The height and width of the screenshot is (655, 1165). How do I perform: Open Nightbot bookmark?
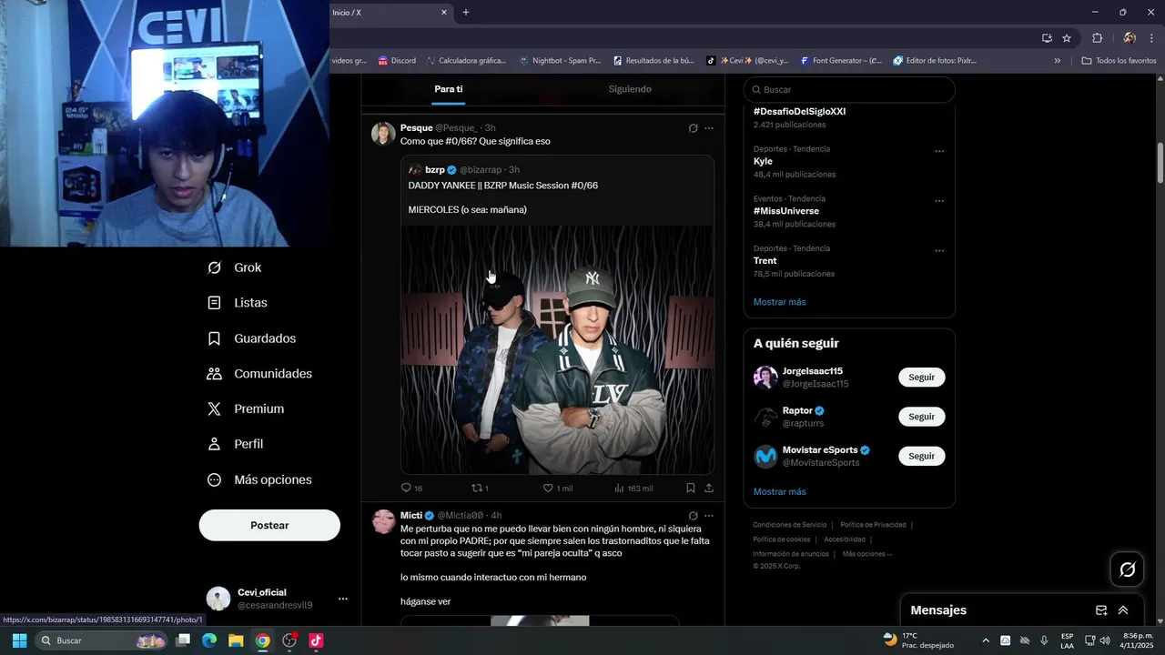pyautogui.click(x=560, y=61)
